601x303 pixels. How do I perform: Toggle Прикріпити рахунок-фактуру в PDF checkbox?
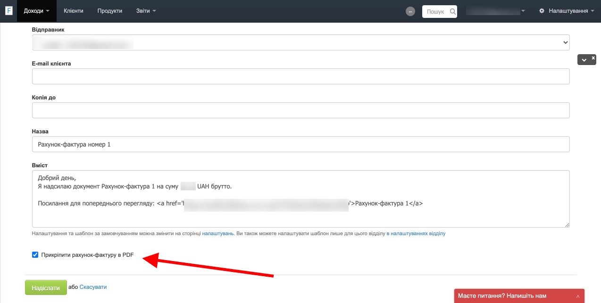click(x=35, y=255)
